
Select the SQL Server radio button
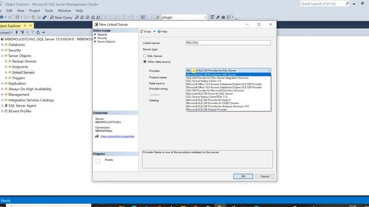tap(145, 56)
